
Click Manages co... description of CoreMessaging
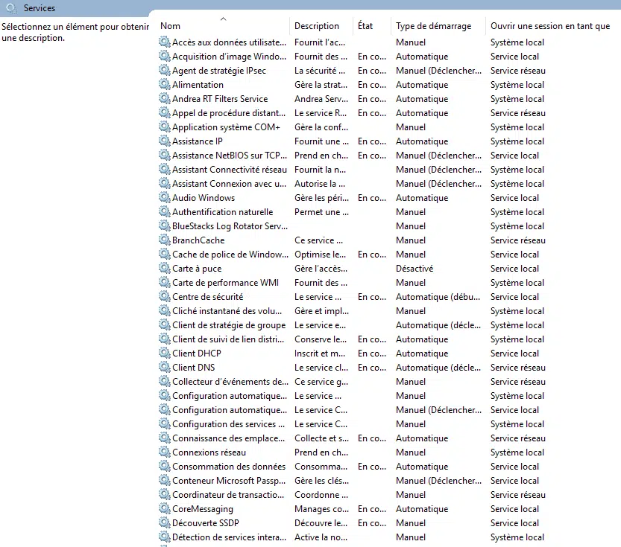coord(321,509)
